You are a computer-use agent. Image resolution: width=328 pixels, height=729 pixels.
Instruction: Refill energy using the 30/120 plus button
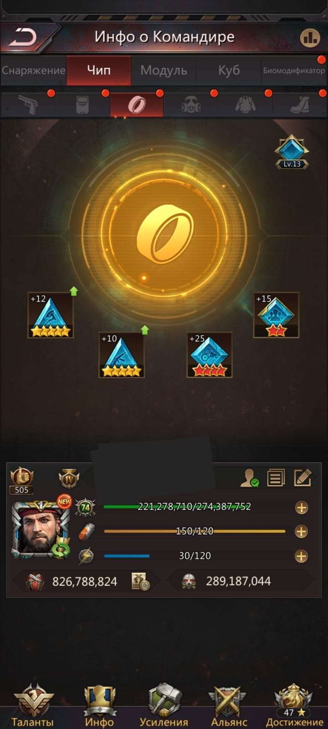coord(301,556)
